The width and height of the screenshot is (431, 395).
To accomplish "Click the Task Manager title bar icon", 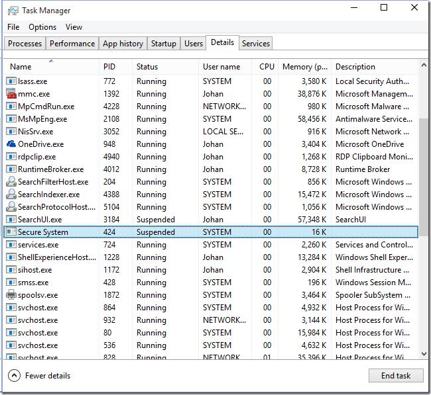I will click(x=13, y=11).
